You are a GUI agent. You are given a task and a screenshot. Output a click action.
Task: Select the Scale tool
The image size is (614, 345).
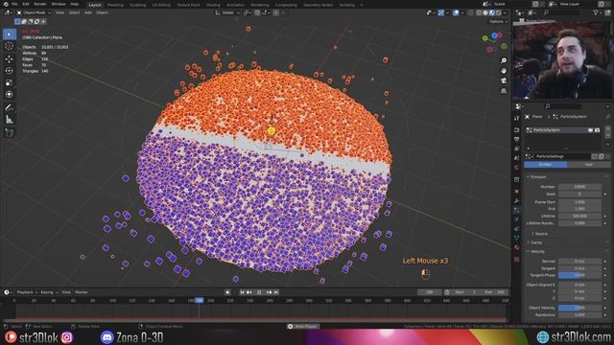[x=10, y=82]
